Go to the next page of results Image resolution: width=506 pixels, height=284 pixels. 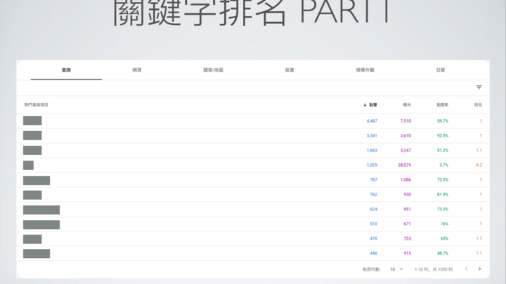[x=479, y=269]
